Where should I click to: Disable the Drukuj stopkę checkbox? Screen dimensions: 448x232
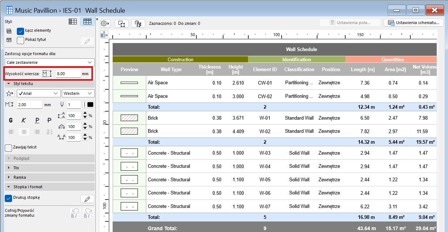(8, 198)
